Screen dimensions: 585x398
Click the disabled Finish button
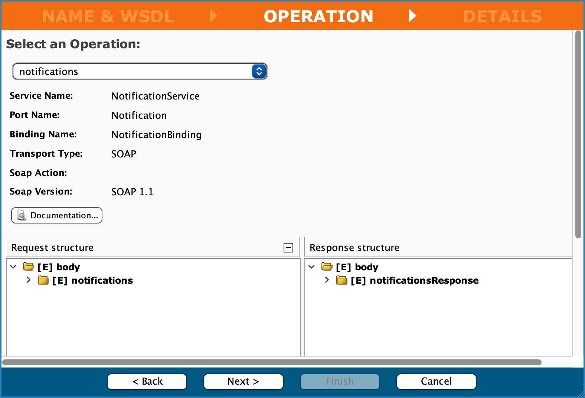340,381
